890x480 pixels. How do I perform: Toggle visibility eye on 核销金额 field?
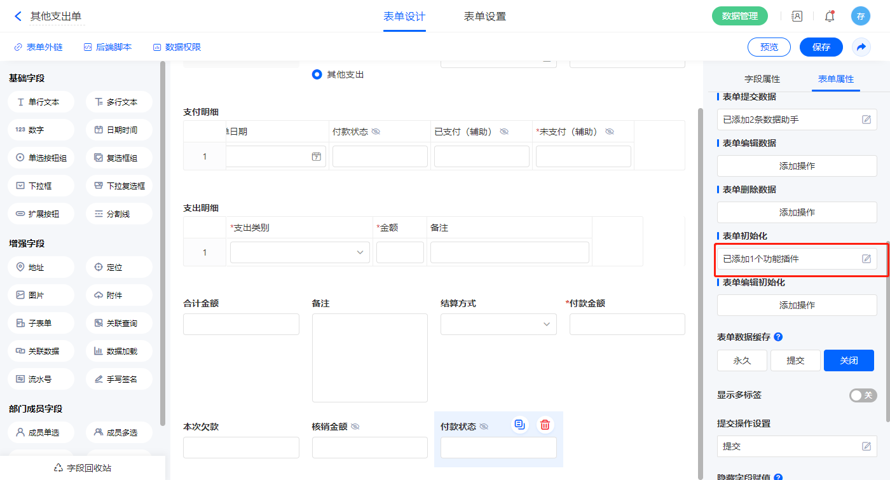click(x=355, y=427)
